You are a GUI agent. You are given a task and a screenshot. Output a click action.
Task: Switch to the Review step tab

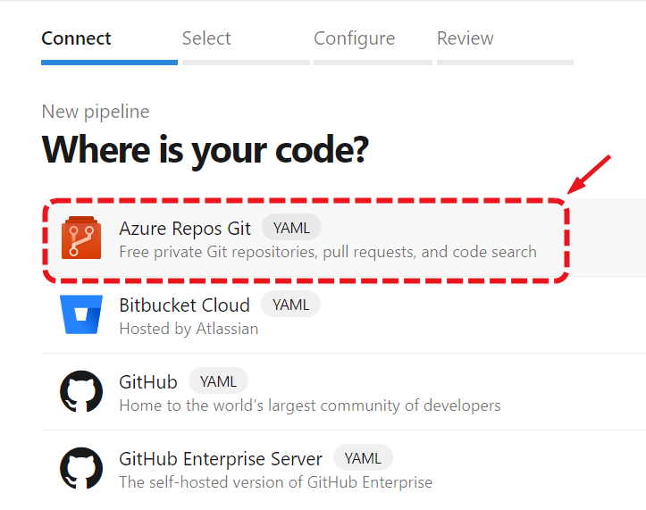[466, 38]
